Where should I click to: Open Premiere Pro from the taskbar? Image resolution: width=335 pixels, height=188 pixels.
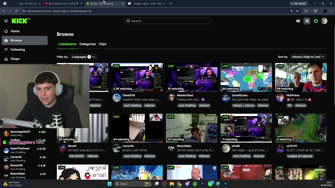203,184
